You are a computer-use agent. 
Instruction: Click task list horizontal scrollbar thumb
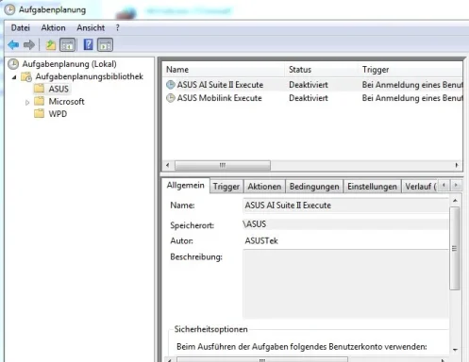[223, 165]
